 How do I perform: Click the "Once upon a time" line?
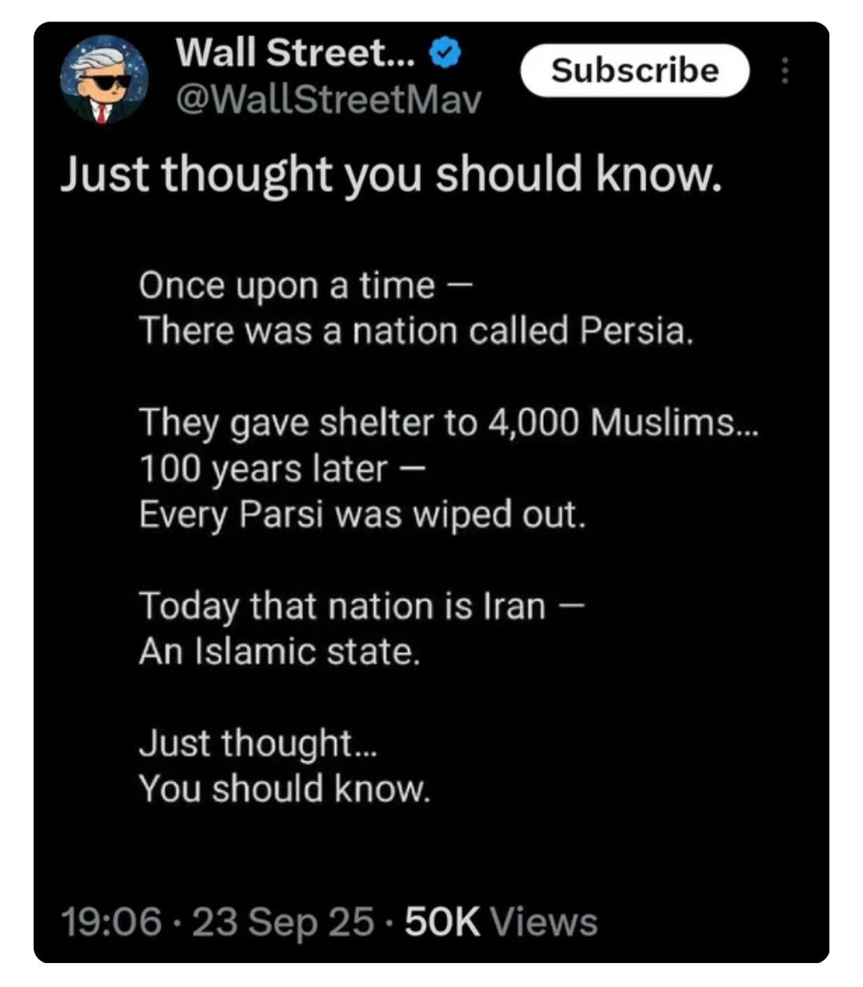tap(306, 285)
